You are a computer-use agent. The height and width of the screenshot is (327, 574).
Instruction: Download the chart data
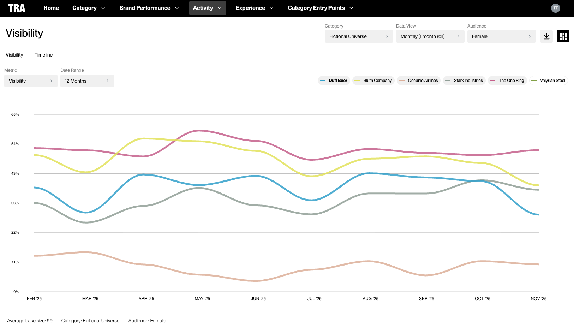(546, 36)
